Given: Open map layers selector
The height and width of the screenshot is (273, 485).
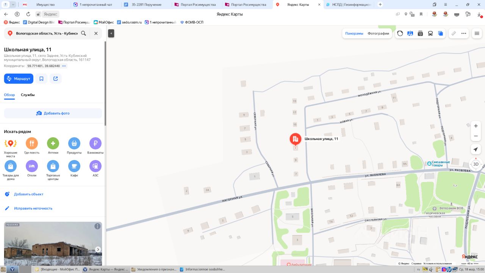Looking at the screenshot, I should click(441, 33).
